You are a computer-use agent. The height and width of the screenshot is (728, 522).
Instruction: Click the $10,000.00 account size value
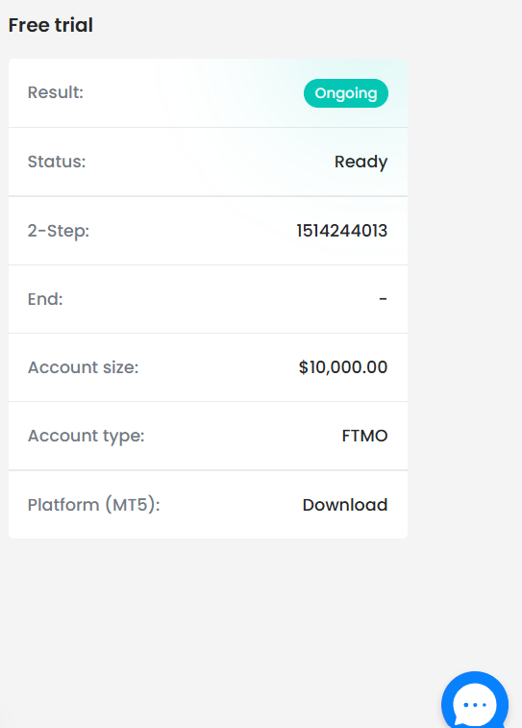click(343, 367)
